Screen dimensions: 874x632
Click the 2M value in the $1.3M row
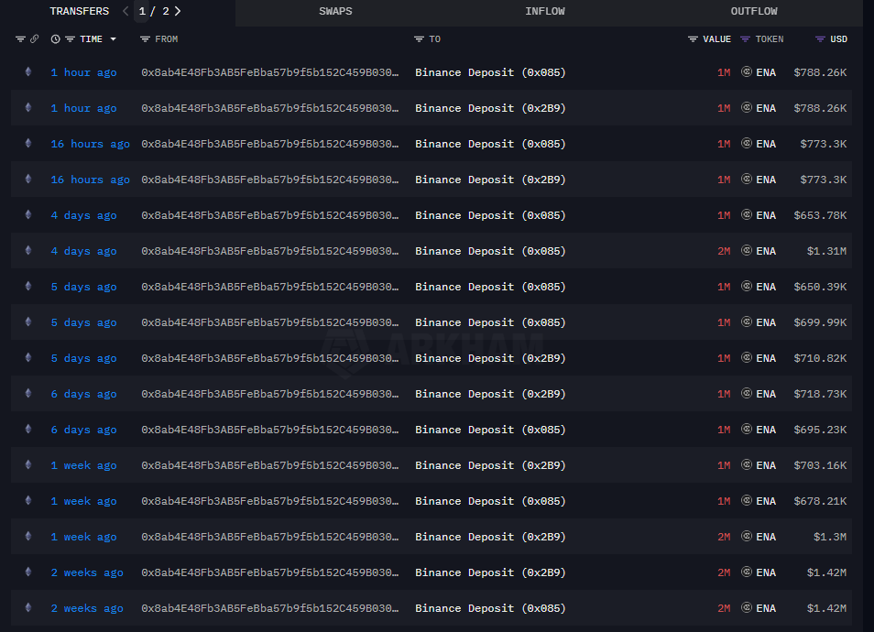(x=724, y=536)
